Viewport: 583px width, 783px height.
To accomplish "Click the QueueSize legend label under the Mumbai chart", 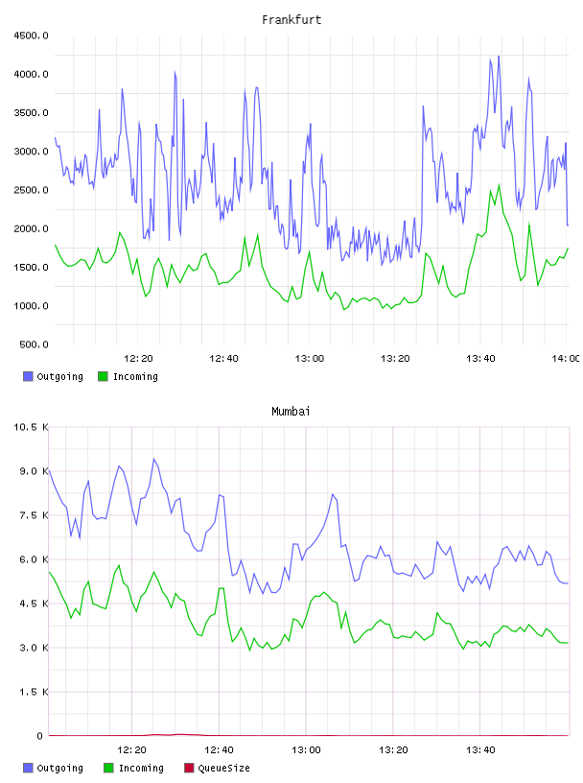I will 223,769.
